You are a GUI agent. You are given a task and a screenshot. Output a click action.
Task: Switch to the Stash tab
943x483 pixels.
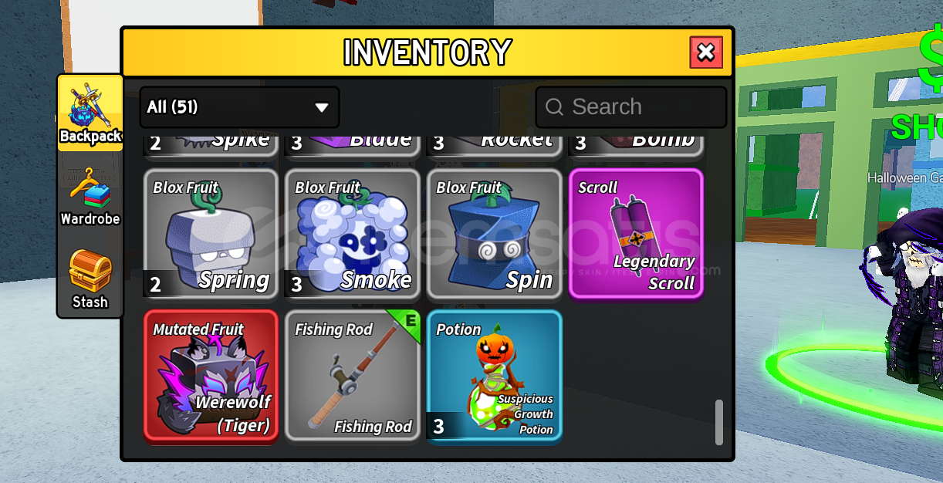point(90,280)
